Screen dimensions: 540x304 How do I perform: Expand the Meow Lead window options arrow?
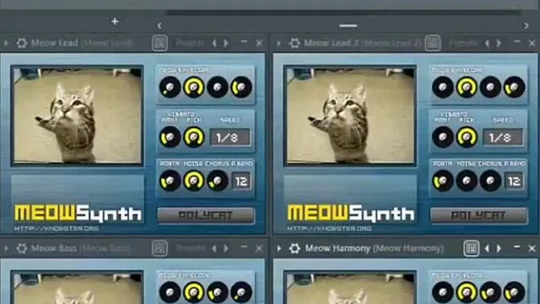click(6, 43)
